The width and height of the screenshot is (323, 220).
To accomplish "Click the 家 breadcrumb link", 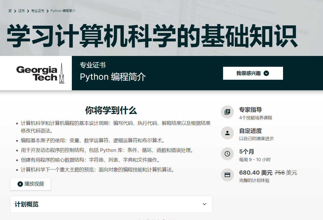I will (10, 11).
